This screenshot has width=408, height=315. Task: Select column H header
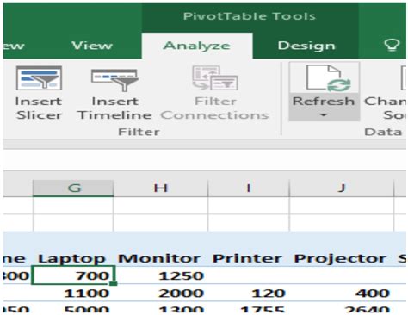pyautogui.click(x=161, y=188)
